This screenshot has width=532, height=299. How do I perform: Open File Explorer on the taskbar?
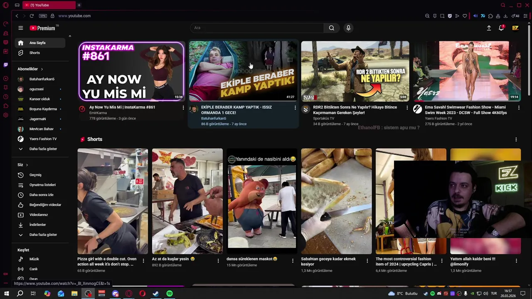(74, 294)
